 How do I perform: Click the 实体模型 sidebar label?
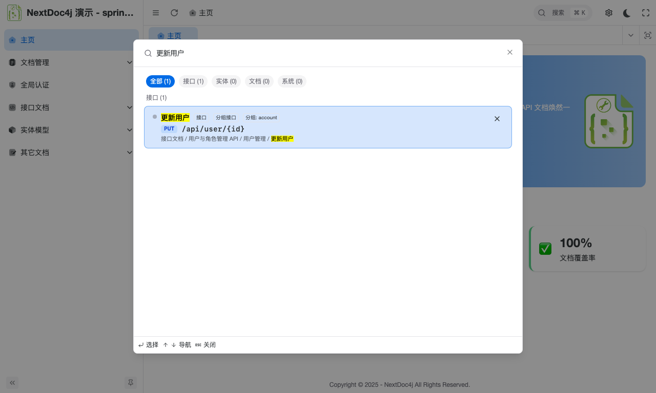[x=35, y=130]
